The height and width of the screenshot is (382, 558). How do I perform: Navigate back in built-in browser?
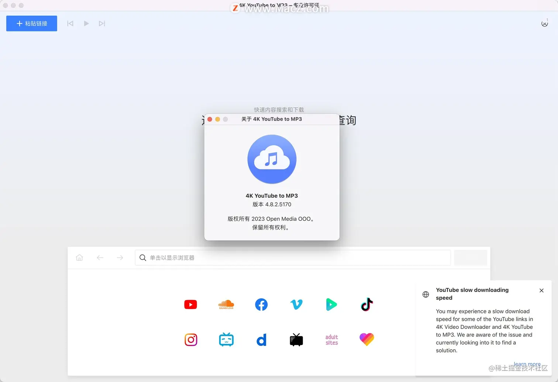pos(100,257)
